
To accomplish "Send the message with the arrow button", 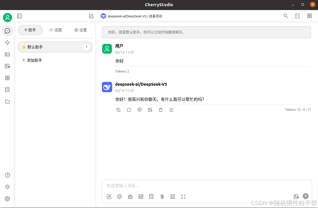I will tap(306, 196).
